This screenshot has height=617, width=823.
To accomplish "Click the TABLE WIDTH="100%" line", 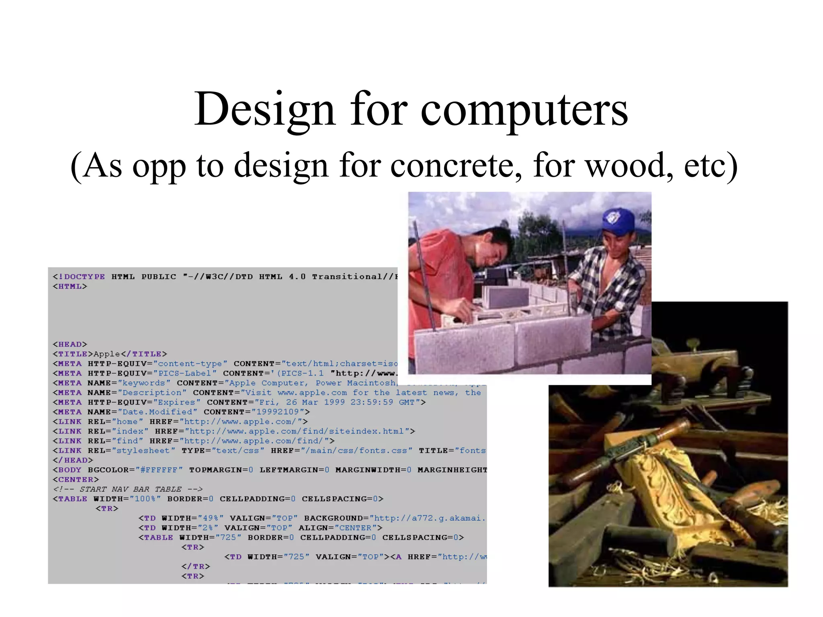I will tap(218, 499).
